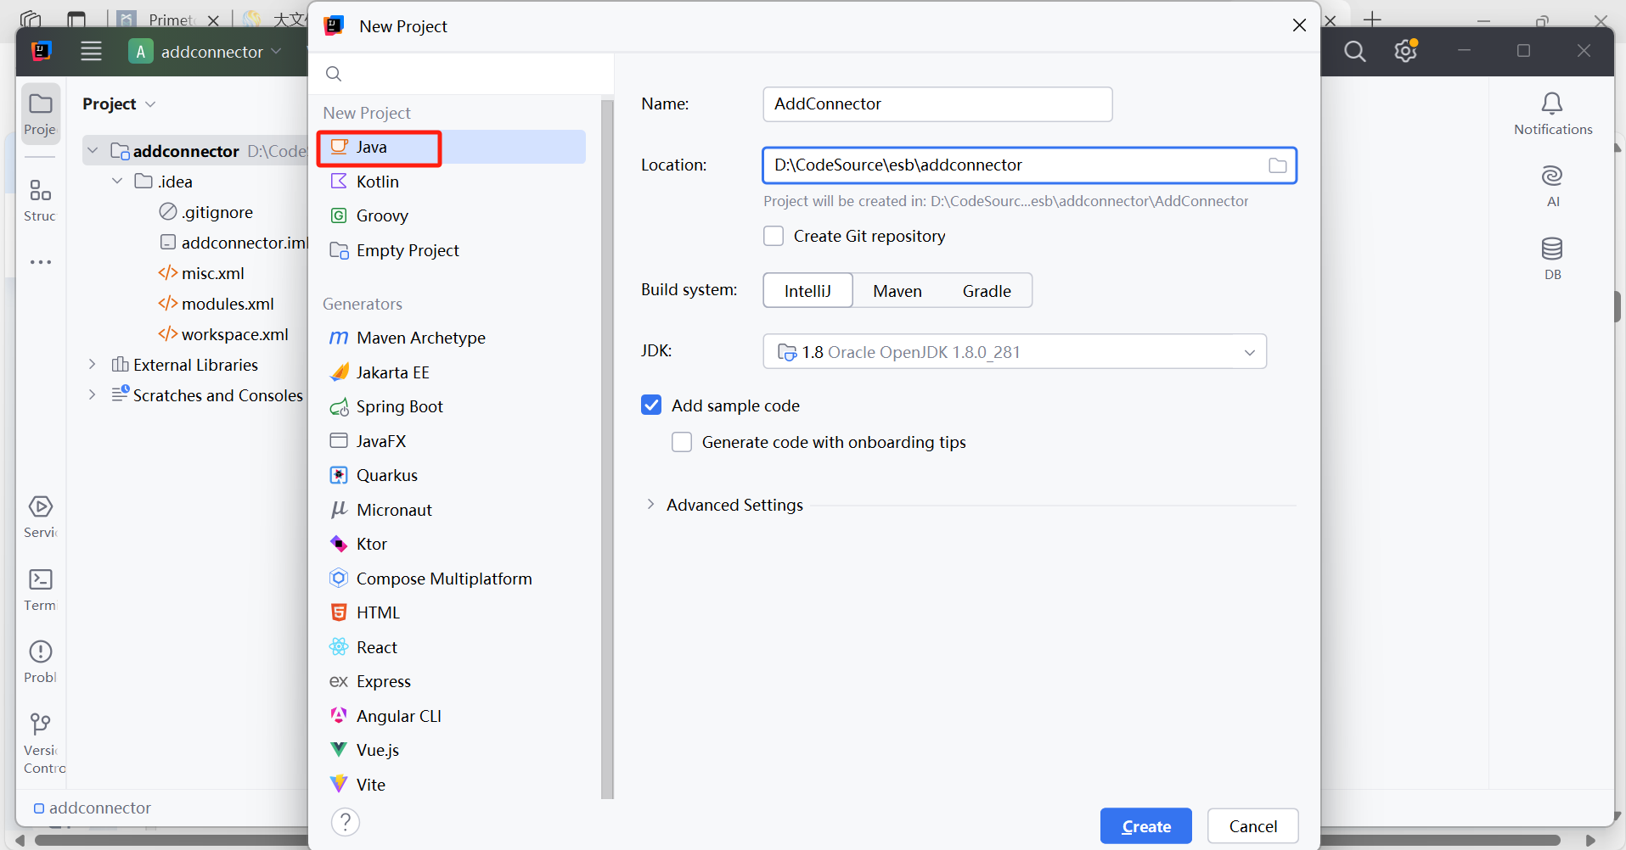
Task: Click the help question mark icon
Action: pos(346,822)
